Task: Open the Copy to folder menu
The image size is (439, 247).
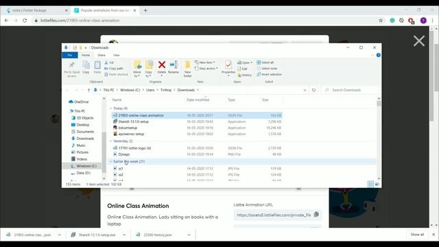Action: [x=149, y=69]
